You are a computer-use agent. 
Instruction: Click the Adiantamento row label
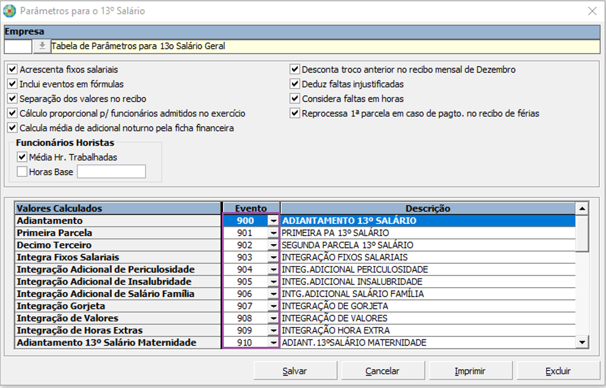point(118,221)
